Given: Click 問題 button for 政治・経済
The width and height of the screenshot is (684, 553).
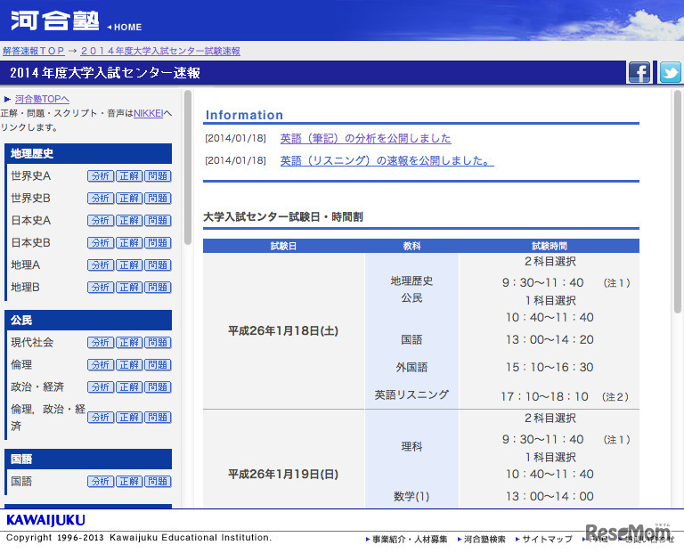Looking at the screenshot, I should [158, 386].
